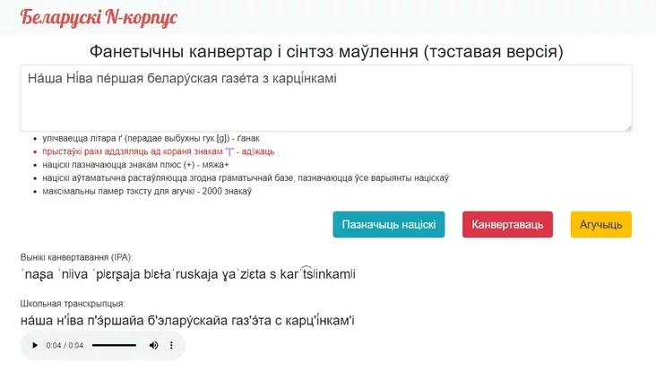
Task: Focus the text area with Наша Ніва sentence
Action: [326, 99]
